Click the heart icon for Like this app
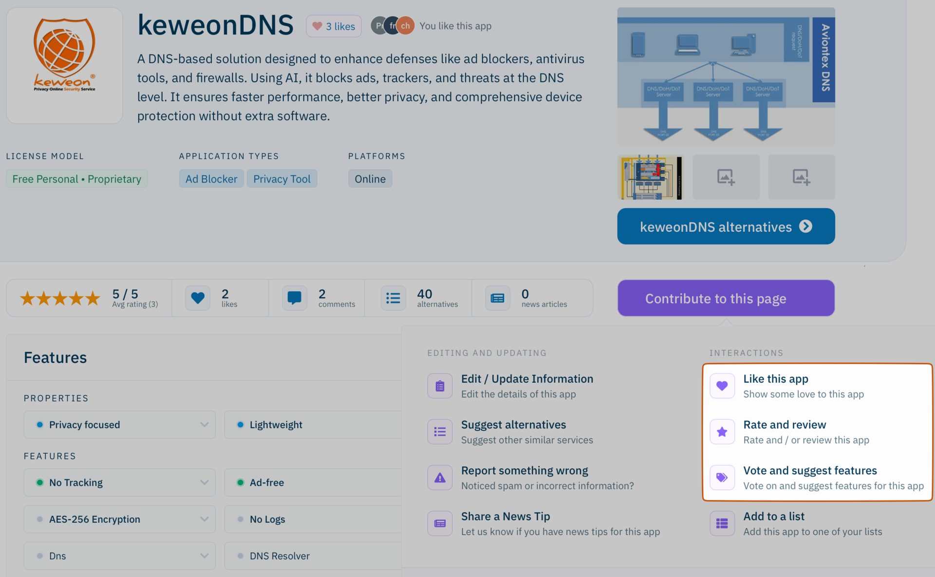Viewport: 935px width, 577px height. coord(722,386)
